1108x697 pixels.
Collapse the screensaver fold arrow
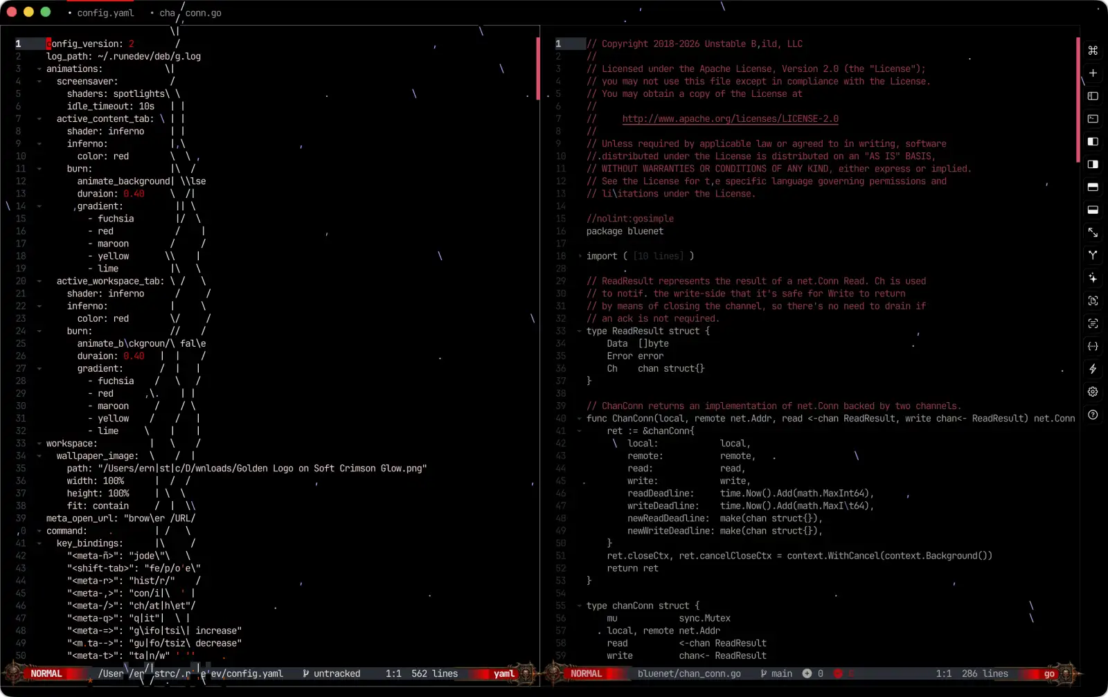39,82
